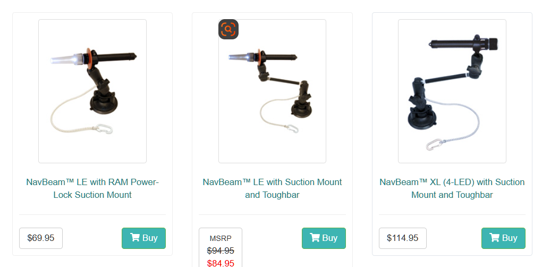This screenshot has height=267, width=542.
Task: Click the $114.95 price box
Action: tap(403, 238)
